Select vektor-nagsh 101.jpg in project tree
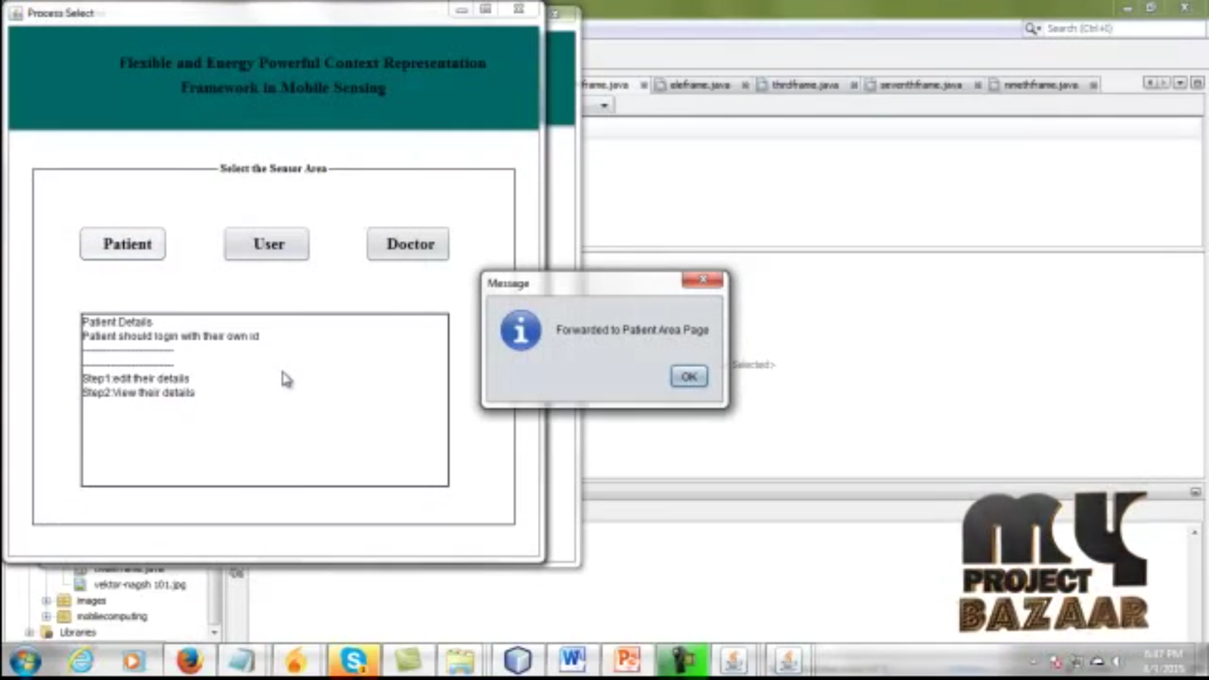 139,585
